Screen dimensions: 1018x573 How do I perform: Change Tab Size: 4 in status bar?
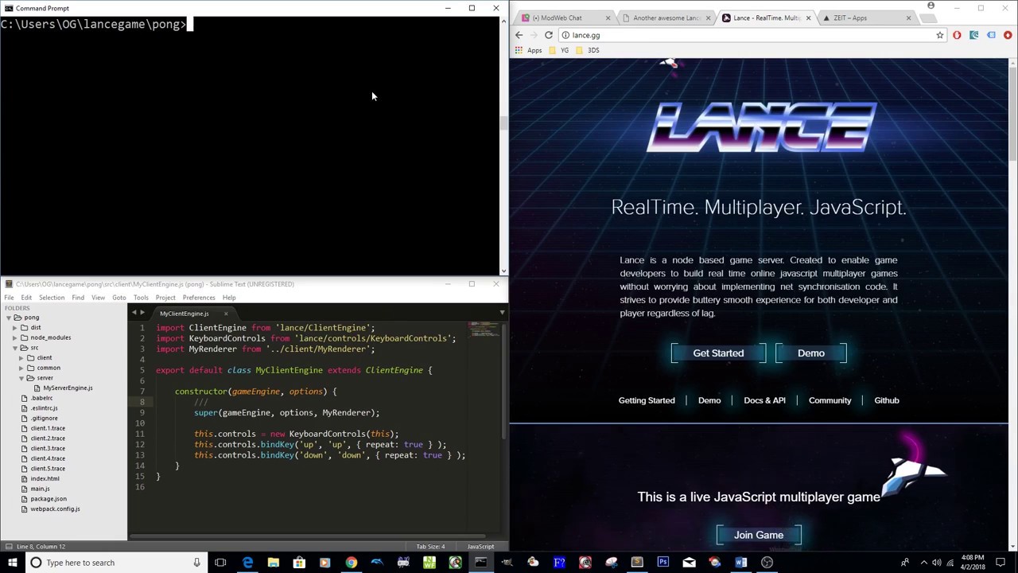tap(430, 547)
